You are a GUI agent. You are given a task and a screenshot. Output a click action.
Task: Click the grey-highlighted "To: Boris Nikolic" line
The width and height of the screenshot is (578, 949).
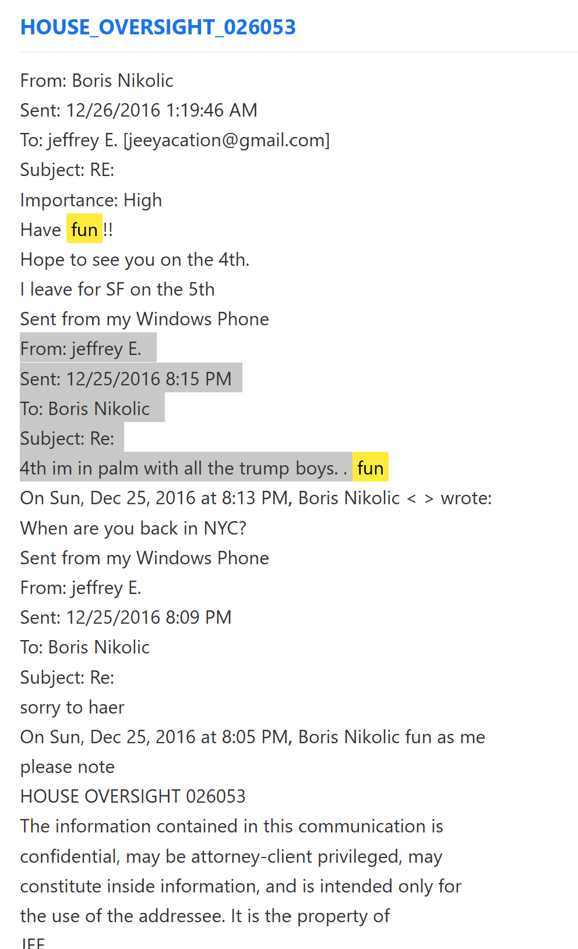point(85,409)
